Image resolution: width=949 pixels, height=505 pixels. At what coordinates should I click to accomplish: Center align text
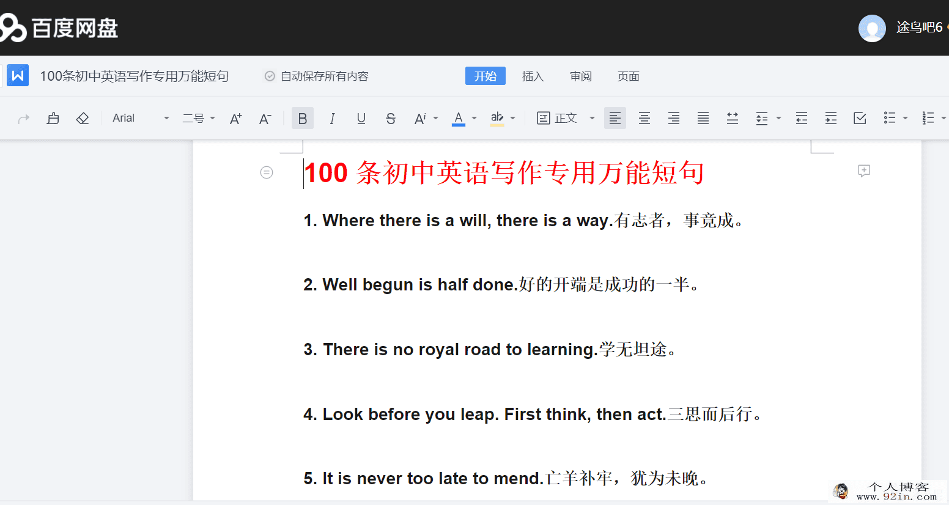coord(644,119)
